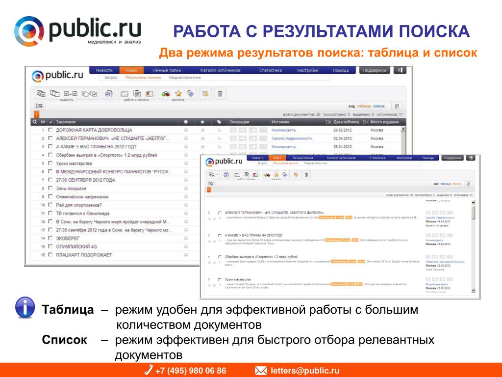
Task: Click the logout icon in table-view window
Action: 400,70
